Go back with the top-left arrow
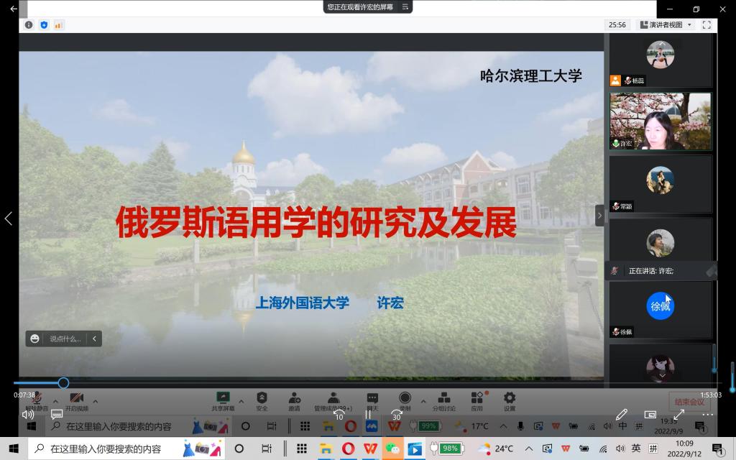The image size is (736, 460). [x=14, y=9]
